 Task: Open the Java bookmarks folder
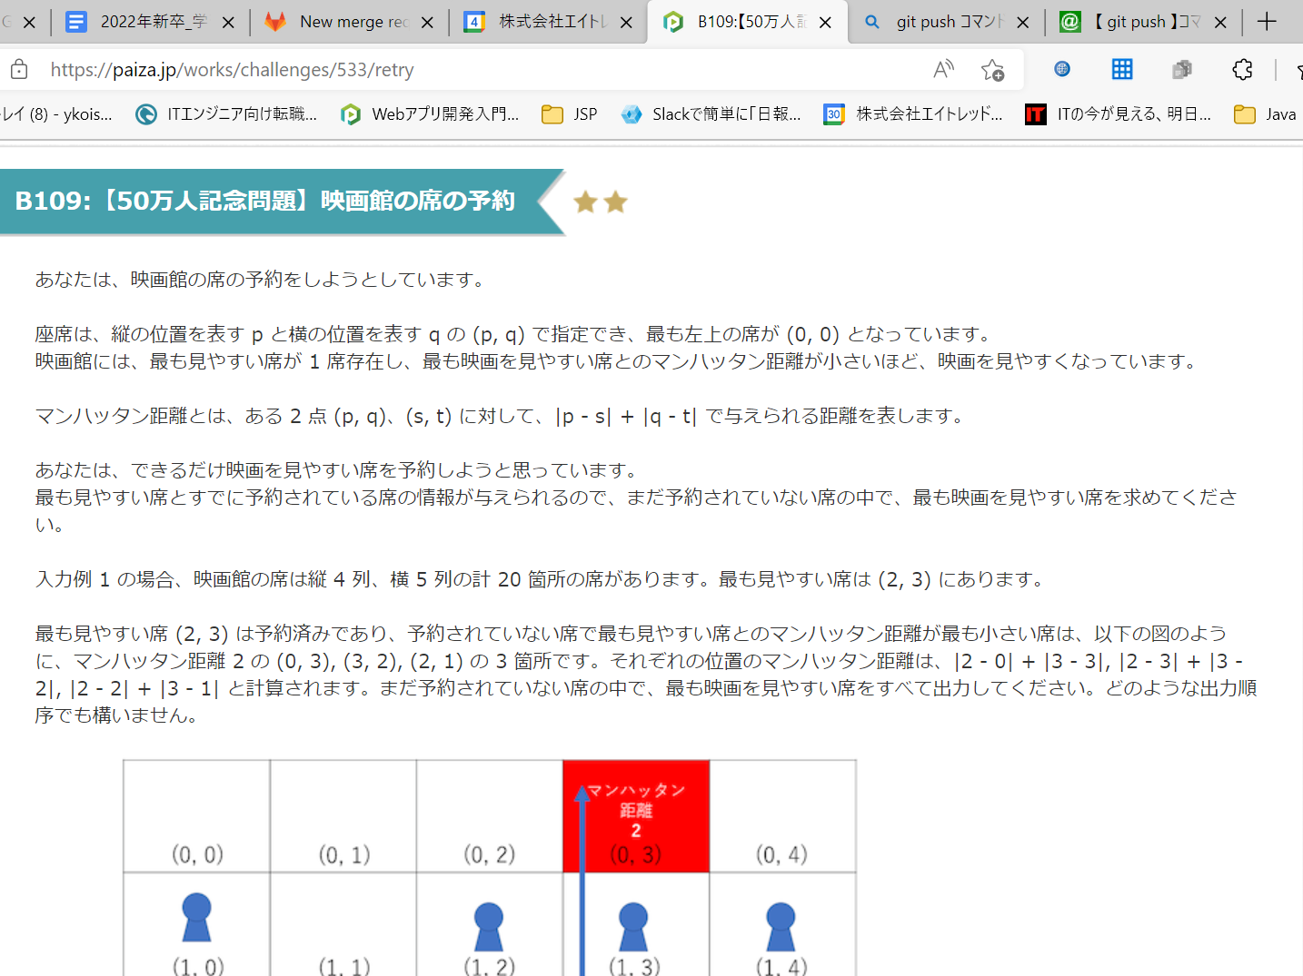pyautogui.click(x=1265, y=114)
